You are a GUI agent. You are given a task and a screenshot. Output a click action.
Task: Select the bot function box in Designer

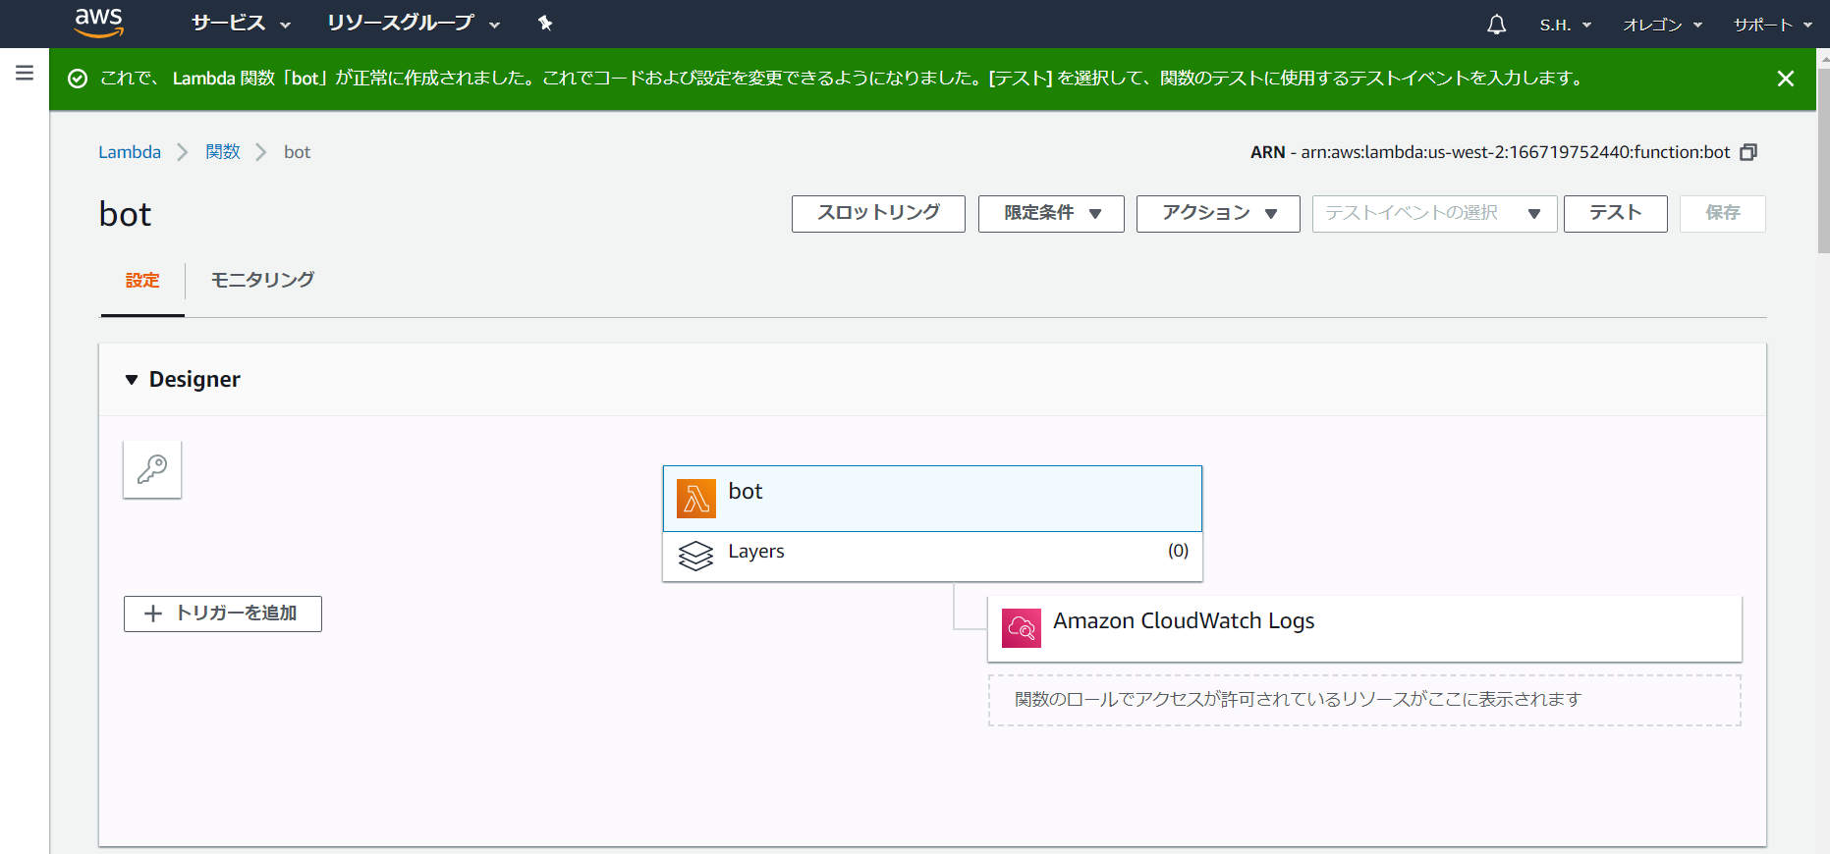932,499
